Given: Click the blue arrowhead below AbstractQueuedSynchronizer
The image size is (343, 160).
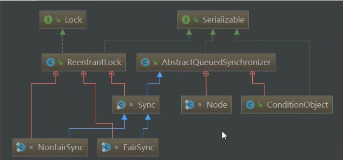Looking at the screenshot, I should tap(160, 74).
